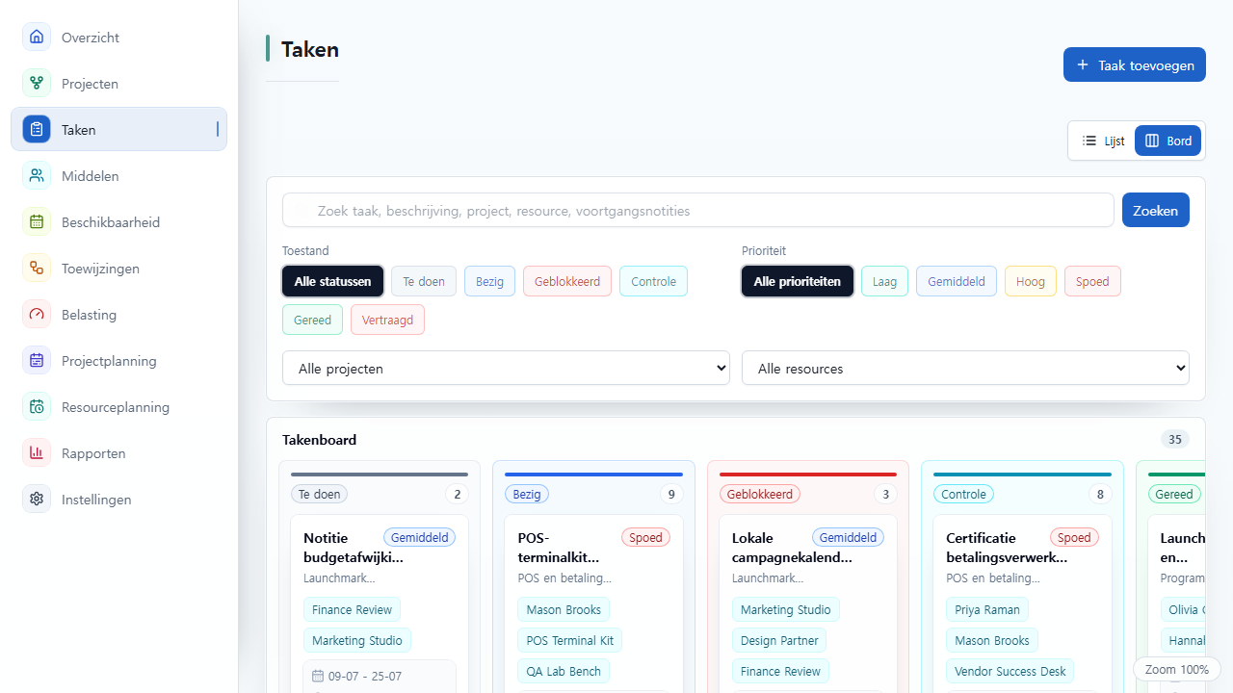This screenshot has height=693, width=1233.
Task: Click calendar icon beside 09-07 - 25-07
Action: point(318,676)
